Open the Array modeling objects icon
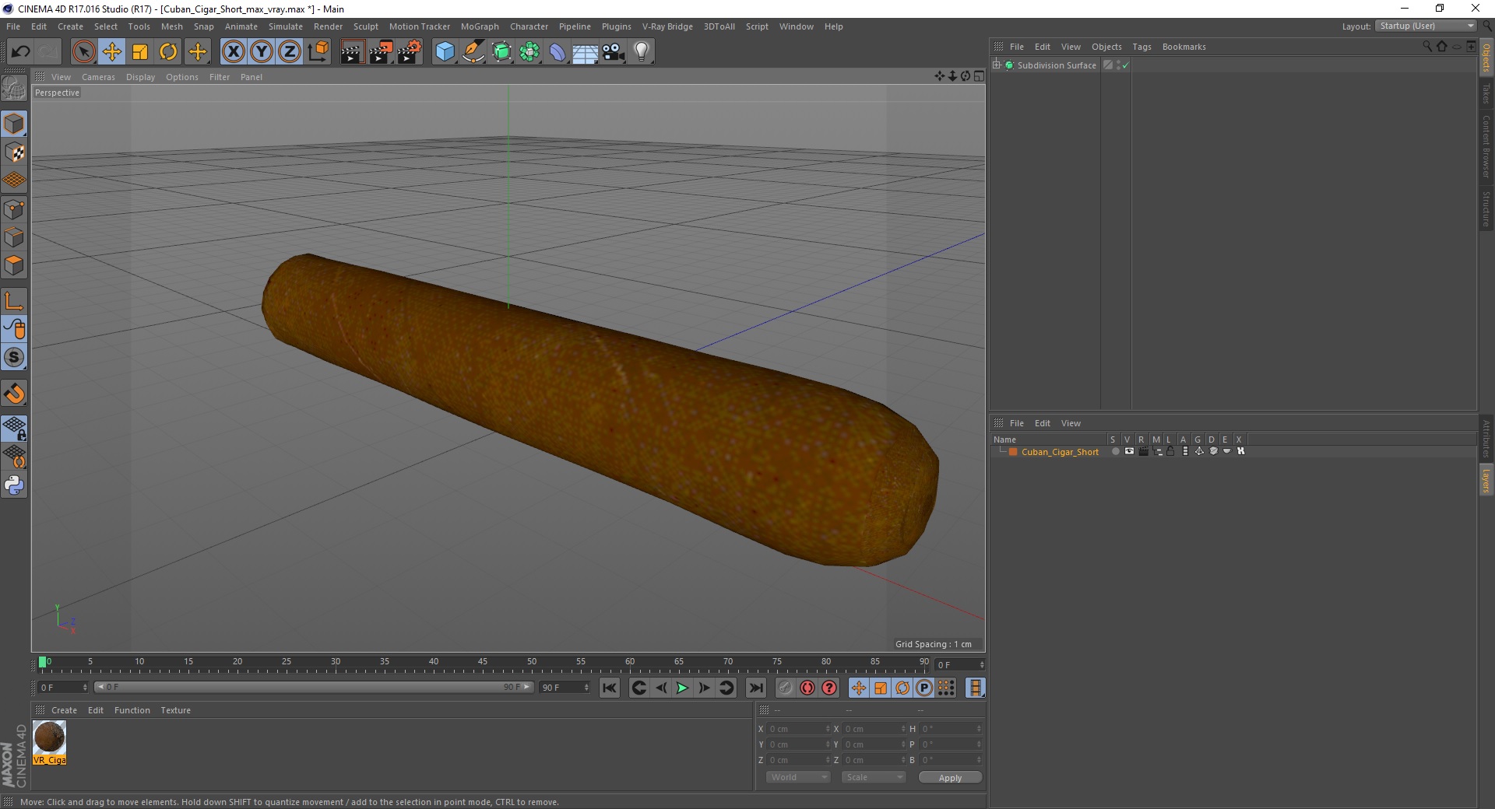Image resolution: width=1495 pixels, height=809 pixels. pos(529,52)
